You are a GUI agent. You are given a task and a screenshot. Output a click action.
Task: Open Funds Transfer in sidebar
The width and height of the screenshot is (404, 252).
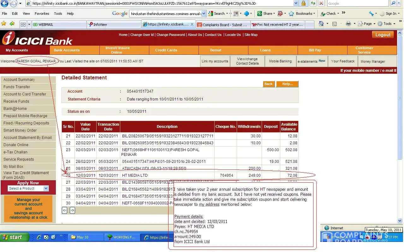[17, 87]
